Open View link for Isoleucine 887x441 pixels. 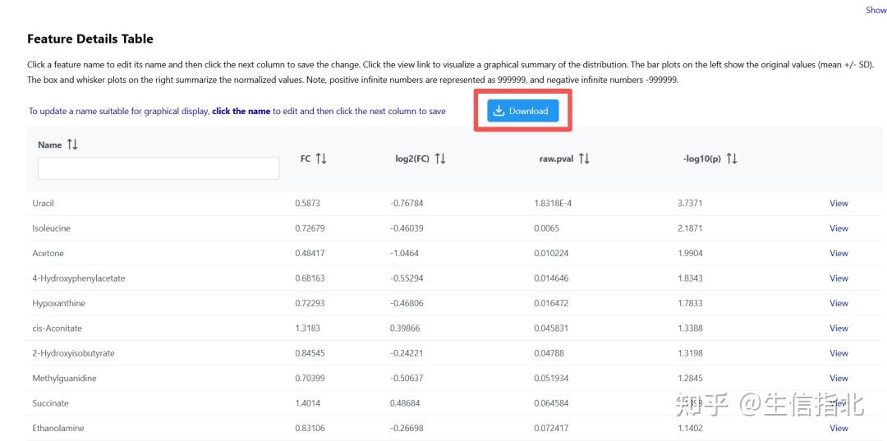tap(839, 228)
